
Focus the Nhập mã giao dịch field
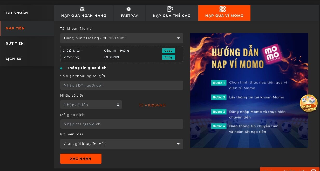click(122, 124)
